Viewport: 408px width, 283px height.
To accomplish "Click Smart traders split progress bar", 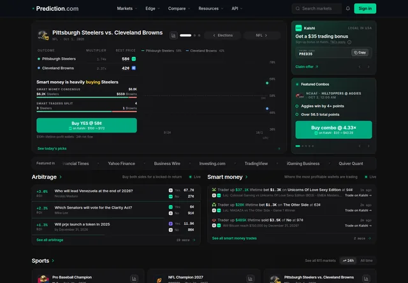I will [87, 112].
